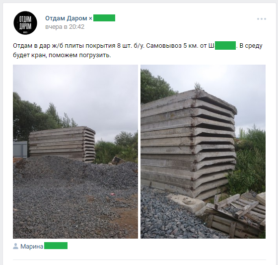Open the left photo of stacked slabs

(x=75, y=152)
